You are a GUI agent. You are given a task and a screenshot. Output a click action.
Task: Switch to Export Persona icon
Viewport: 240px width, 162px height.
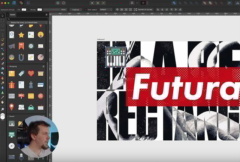[x=28, y=3]
